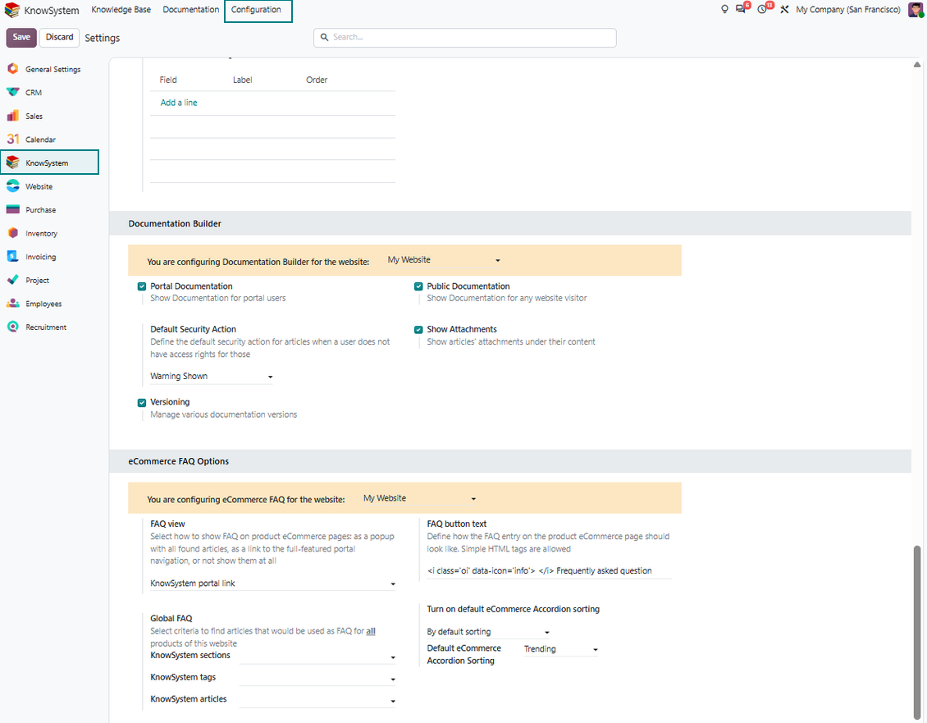Open KnowSystem tags dropdown

(x=317, y=679)
